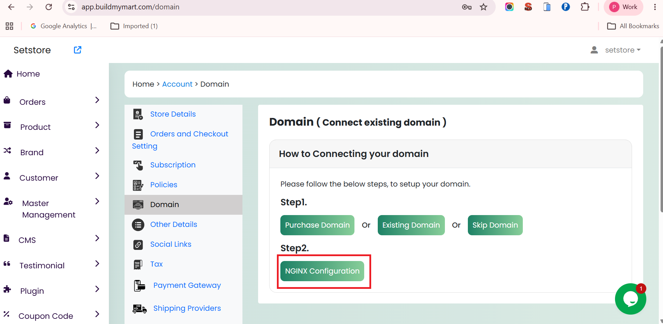The image size is (663, 324).
Task: Open the password key icon in address bar
Action: 467,7
